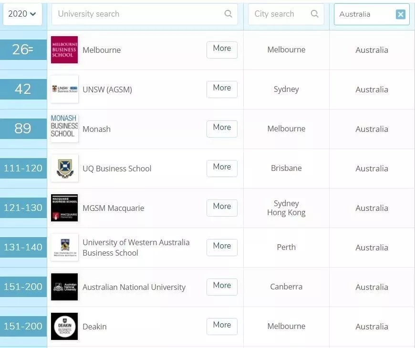Screen dimensions: 415x348
Task: Click the University search input field
Action: pos(138,14)
